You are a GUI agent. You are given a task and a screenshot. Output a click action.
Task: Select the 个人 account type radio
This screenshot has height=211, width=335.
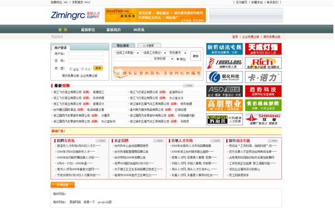pyautogui.click(x=82, y=69)
